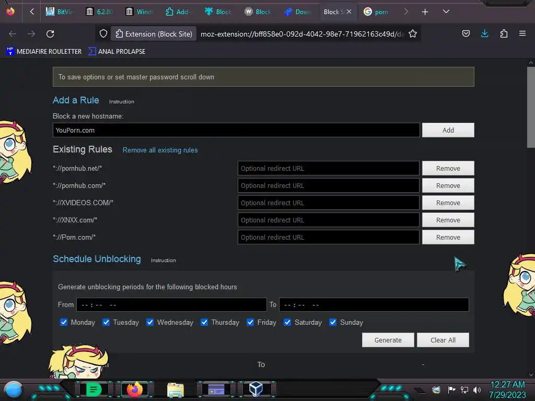This screenshot has width=535, height=401.
Task: Switch to the BitView tab
Action: (x=60, y=11)
